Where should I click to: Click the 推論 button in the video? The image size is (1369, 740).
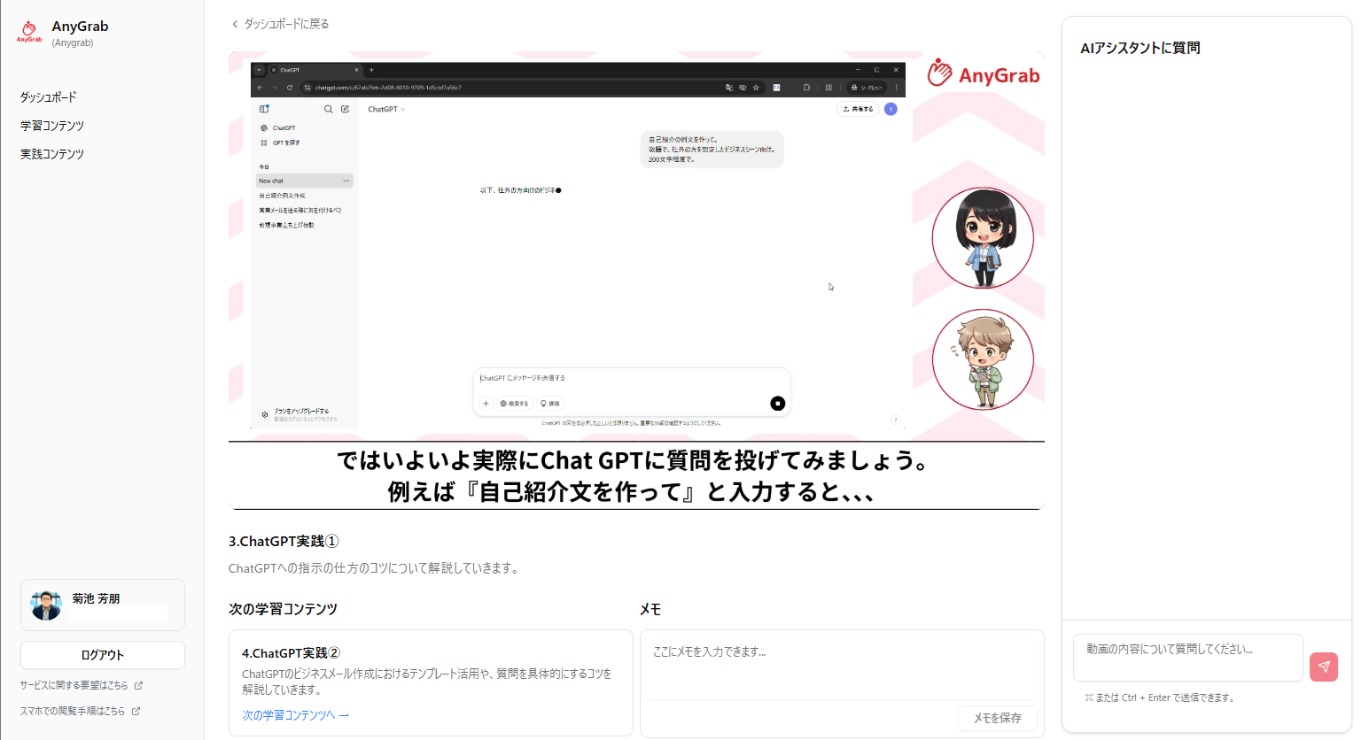tap(550, 404)
